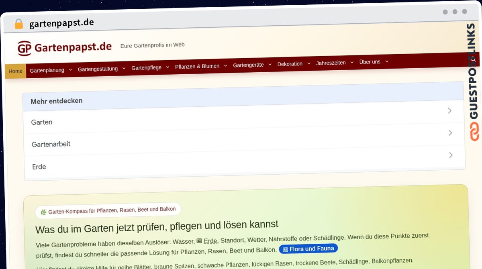Open the Pflanzen & Blumen menu item

197,66
